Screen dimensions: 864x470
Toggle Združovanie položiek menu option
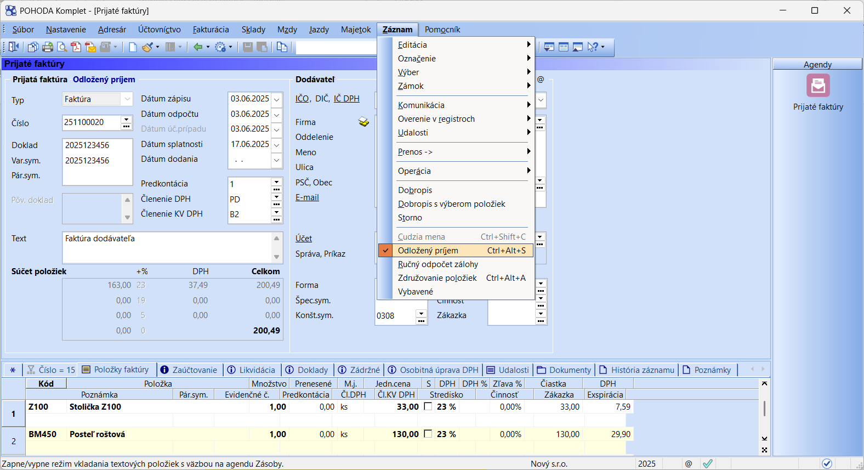pyautogui.click(x=456, y=278)
